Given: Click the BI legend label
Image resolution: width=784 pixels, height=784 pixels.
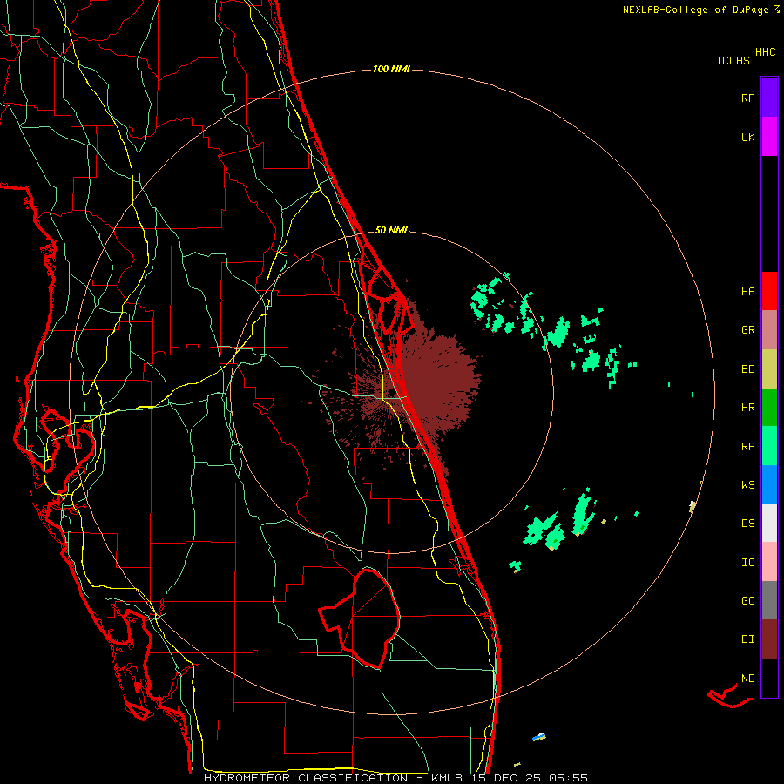Looking at the screenshot, I should coord(747,639).
